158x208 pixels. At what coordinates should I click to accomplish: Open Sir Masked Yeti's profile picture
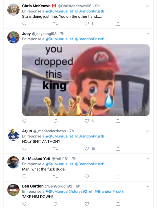coord(14,162)
